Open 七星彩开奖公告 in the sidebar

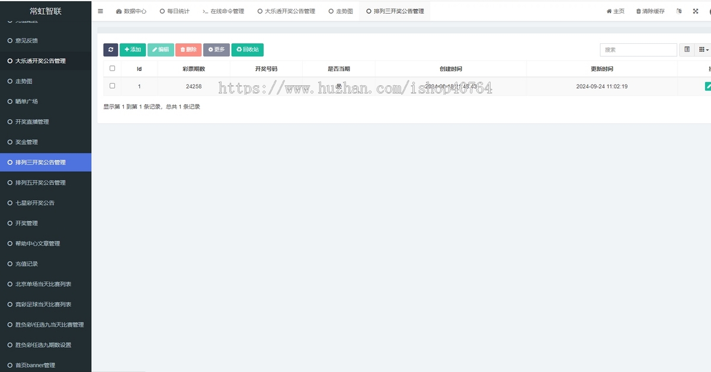46,203
